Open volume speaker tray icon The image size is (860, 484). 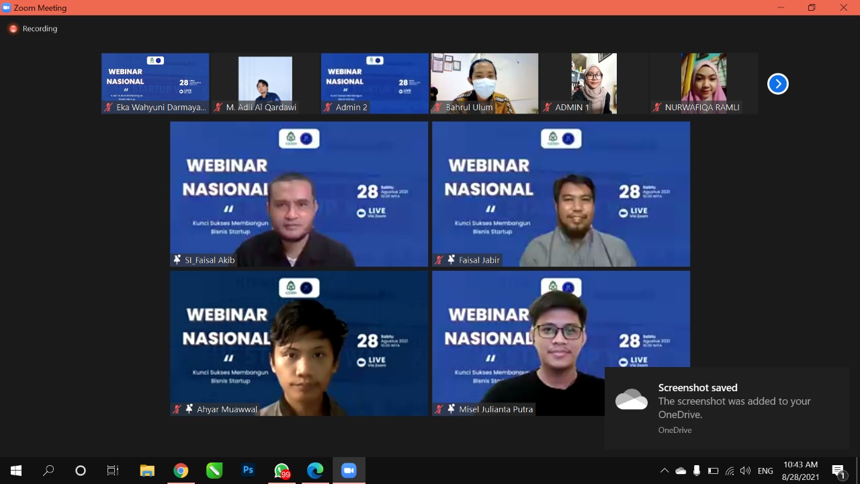tap(745, 471)
